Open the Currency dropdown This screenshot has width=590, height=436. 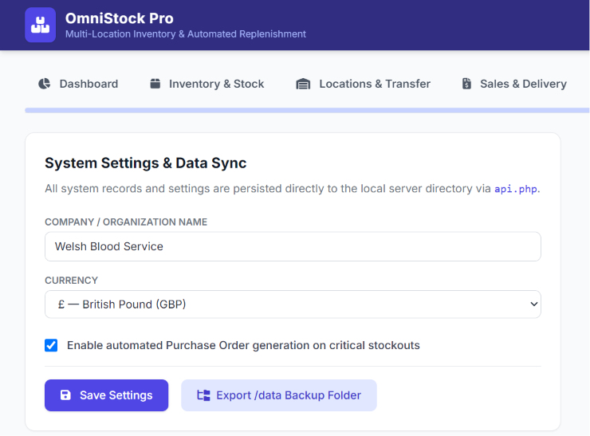293,304
